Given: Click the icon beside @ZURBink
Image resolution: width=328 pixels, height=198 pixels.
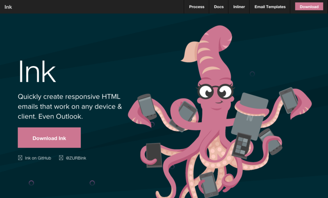Looking at the screenshot, I should click(x=61, y=158).
